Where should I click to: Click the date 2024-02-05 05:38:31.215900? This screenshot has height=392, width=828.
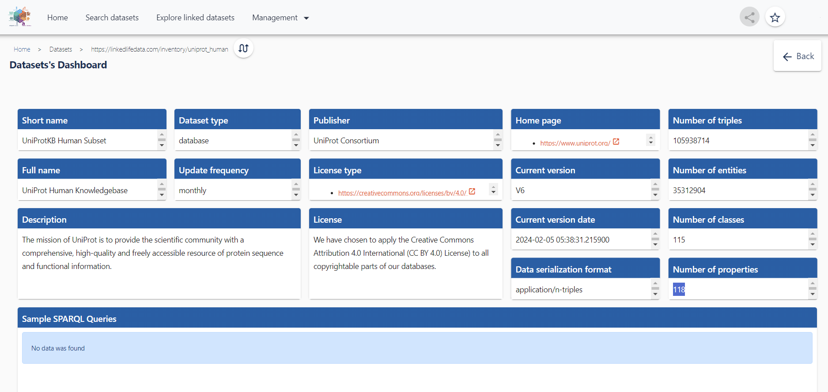(x=563, y=240)
